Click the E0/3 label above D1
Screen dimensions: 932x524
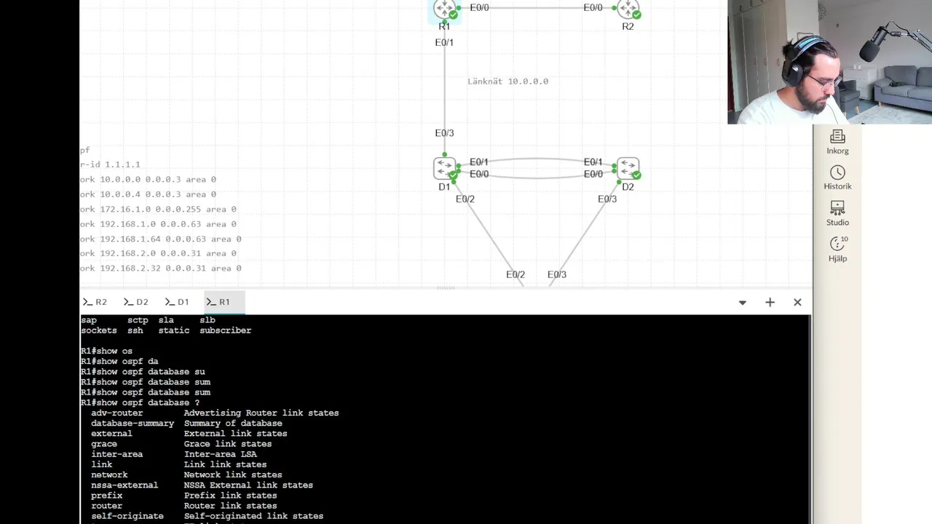(444, 133)
